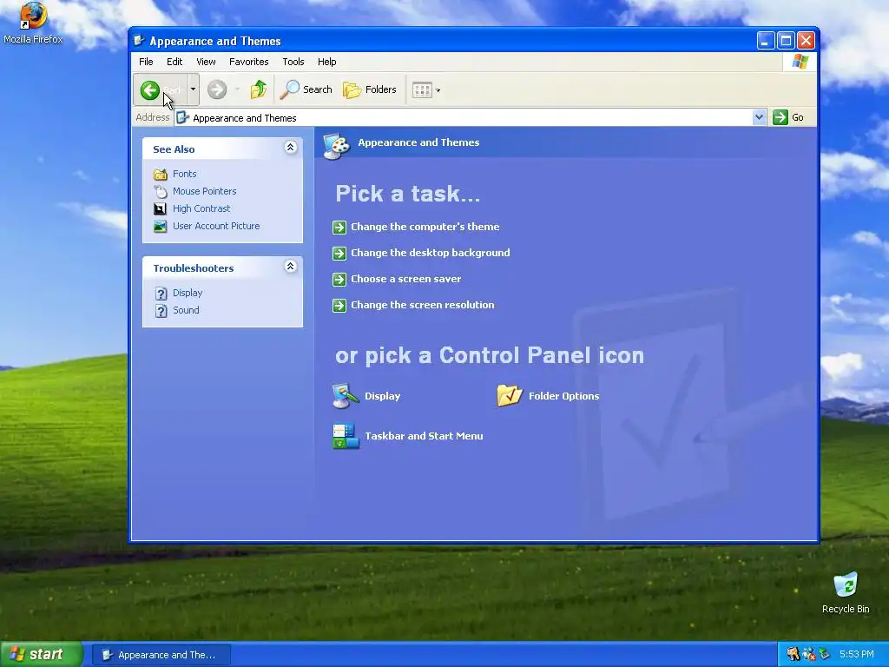
Task: Open Search in the toolbar
Action: pos(306,89)
